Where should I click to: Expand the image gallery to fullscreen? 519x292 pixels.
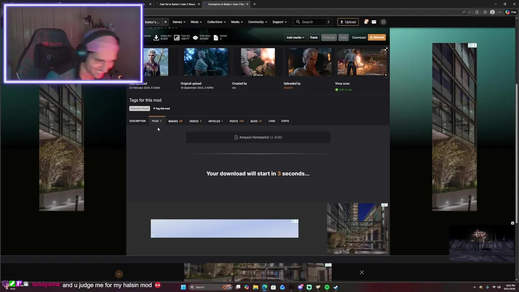386,49
